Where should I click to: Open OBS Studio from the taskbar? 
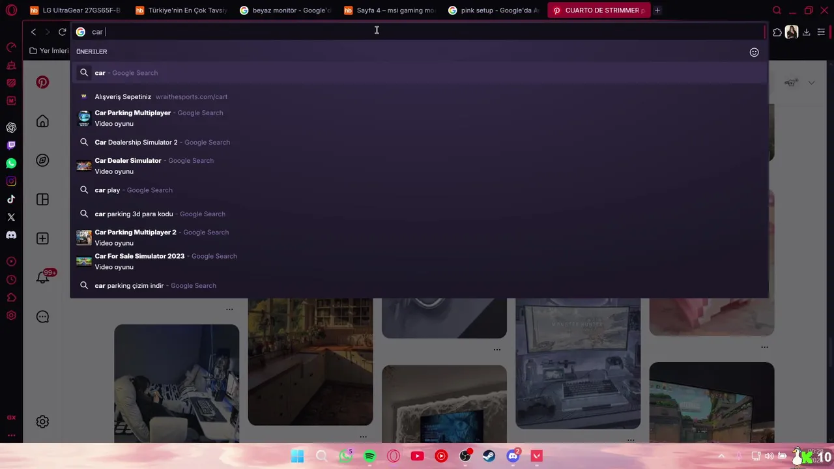pos(465,456)
